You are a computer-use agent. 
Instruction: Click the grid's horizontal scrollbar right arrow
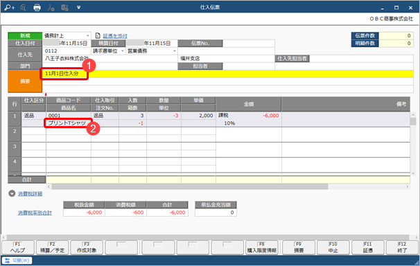408,186
